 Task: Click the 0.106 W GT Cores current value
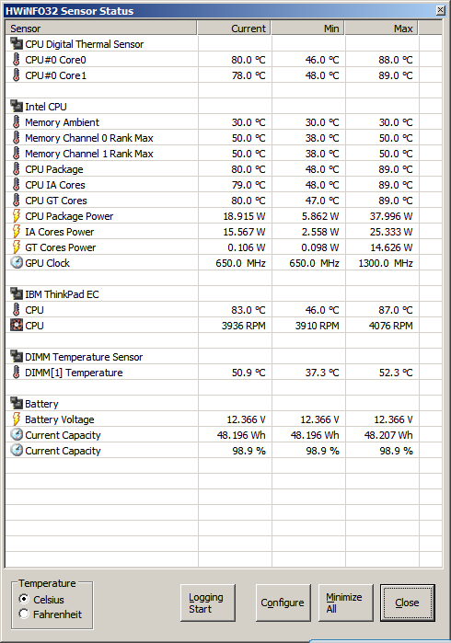tap(247, 247)
